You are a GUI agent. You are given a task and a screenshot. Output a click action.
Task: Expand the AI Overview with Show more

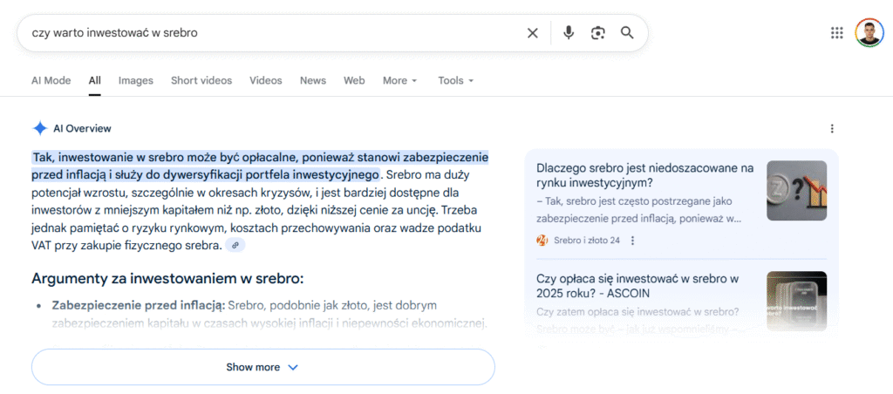pyautogui.click(x=262, y=367)
